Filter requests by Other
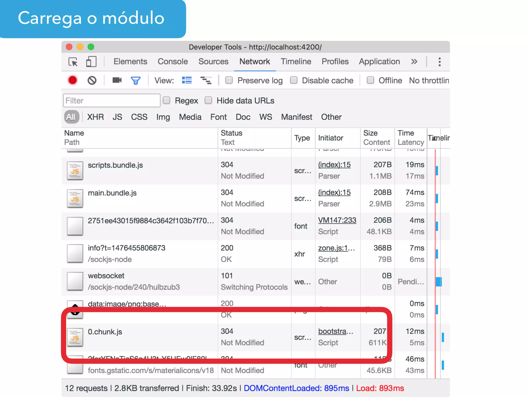This screenshot has width=529, height=397. click(331, 117)
